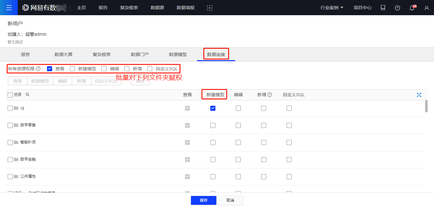This screenshot has width=434, height=208.
Task: Click the 数字零售 folder icon
Action: [16, 125]
